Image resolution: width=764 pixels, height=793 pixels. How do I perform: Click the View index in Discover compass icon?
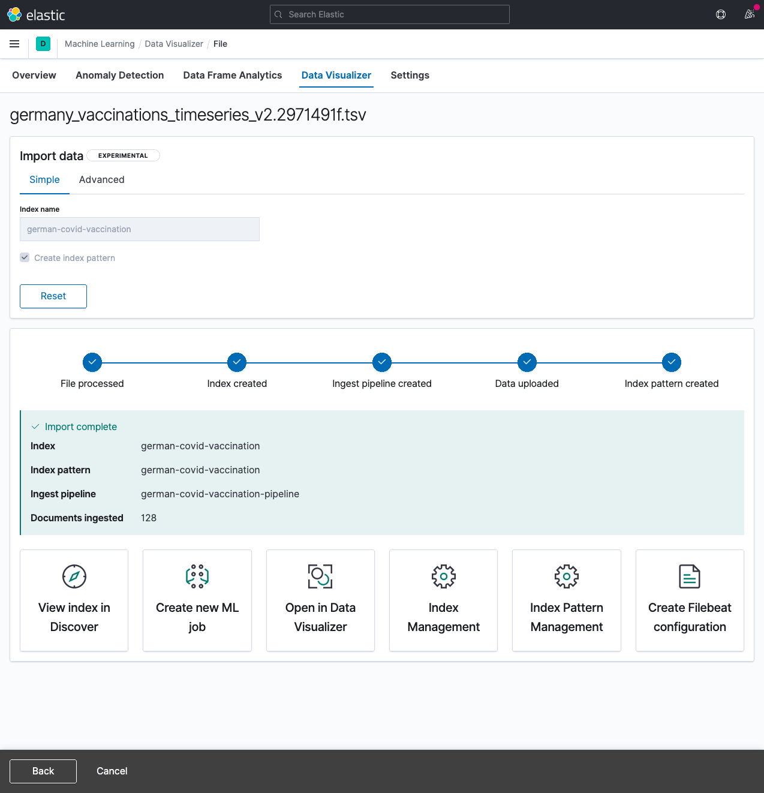(74, 576)
